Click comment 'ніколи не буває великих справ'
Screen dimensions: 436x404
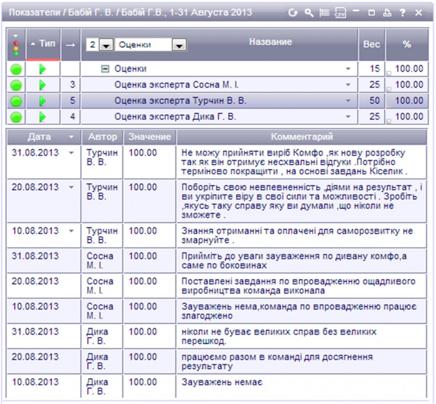[x=279, y=336]
